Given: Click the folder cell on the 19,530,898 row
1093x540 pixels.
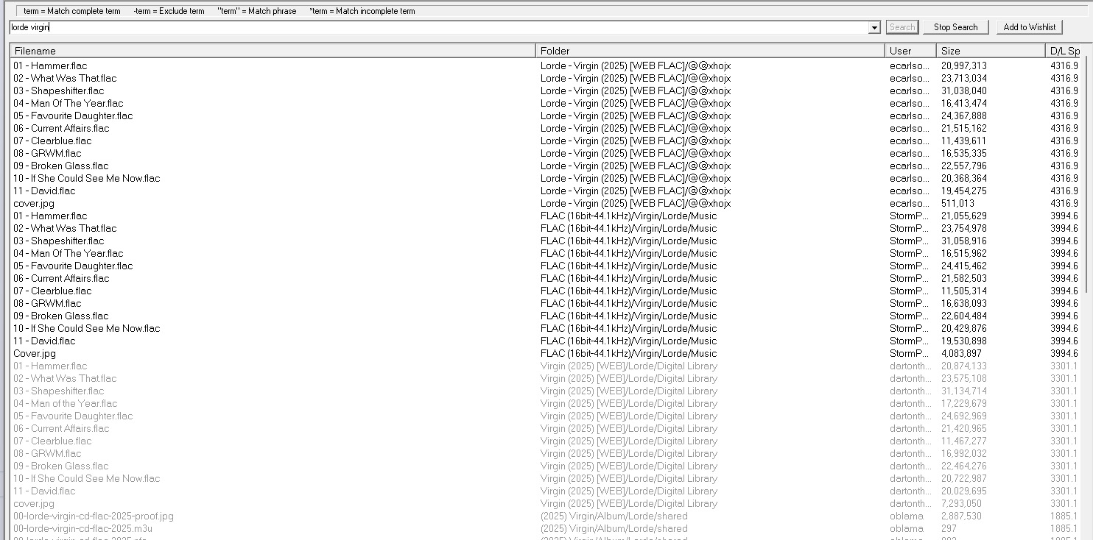Looking at the screenshot, I should pos(628,341).
